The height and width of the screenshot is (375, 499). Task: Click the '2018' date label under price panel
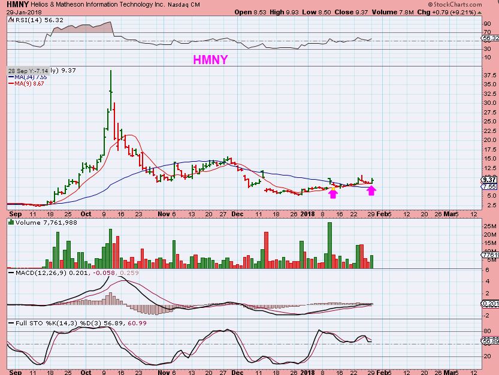pos(308,214)
